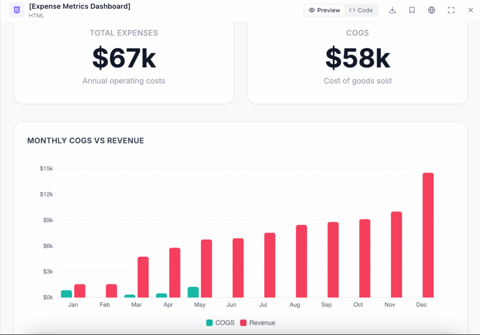Viewport: 480px width, 335px height.
Task: Switch to the Code tab
Action: pyautogui.click(x=361, y=10)
